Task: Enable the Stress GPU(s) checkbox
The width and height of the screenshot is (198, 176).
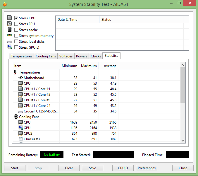Action: [x=16, y=47]
